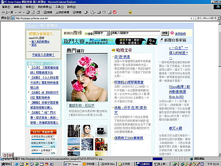This screenshot has height=166, width=221.
Task: Open the beach scene thumbnail in photo grid
Action: (x=74, y=144)
